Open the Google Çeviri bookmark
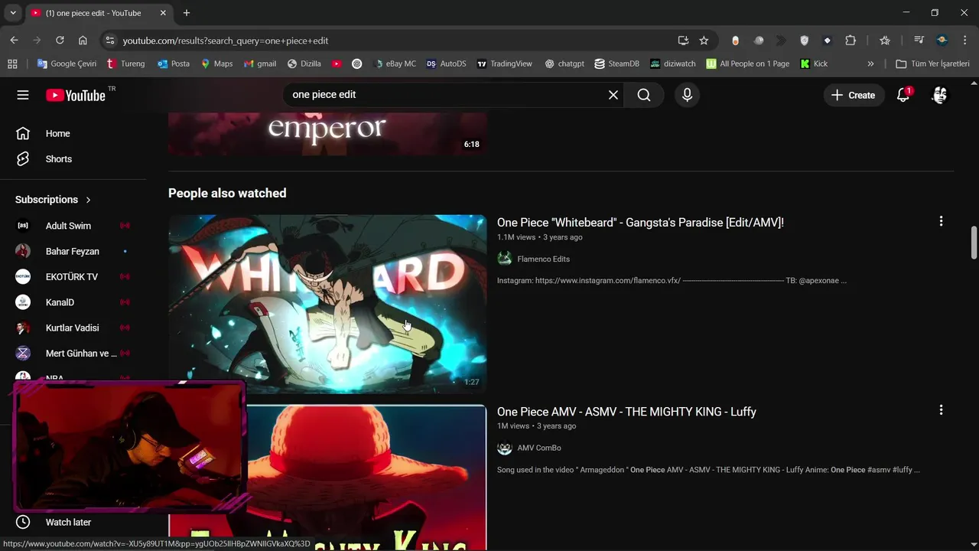This screenshot has width=979, height=551. [x=67, y=64]
